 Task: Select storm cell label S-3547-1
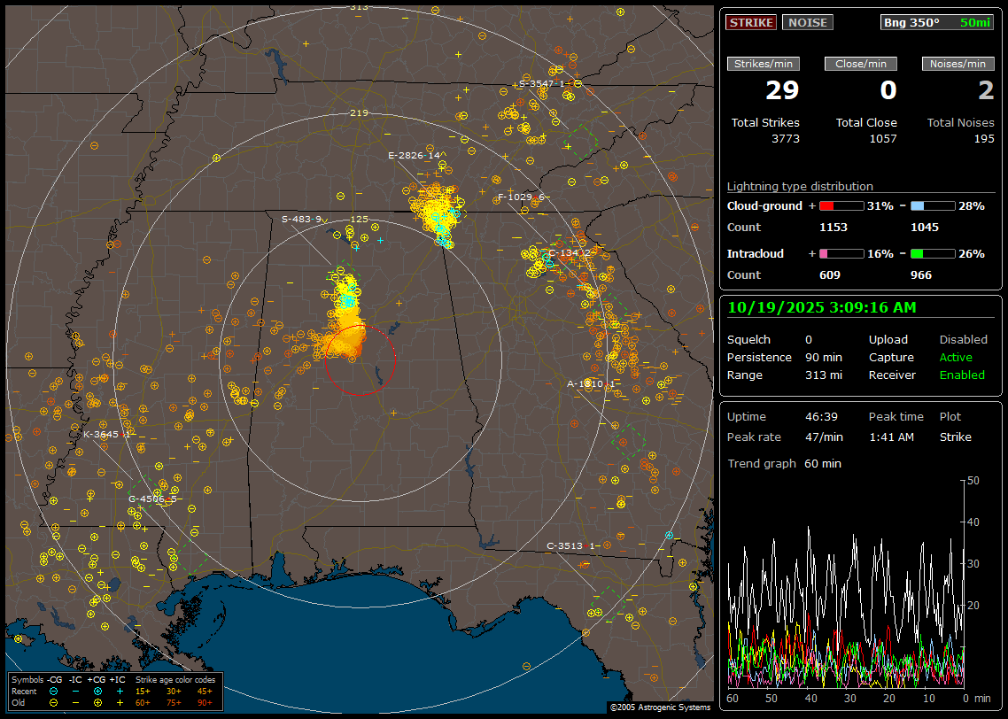[542, 84]
